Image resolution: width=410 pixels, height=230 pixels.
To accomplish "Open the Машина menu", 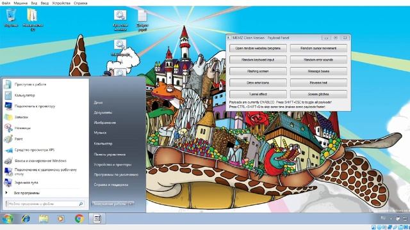I will point(20,3).
